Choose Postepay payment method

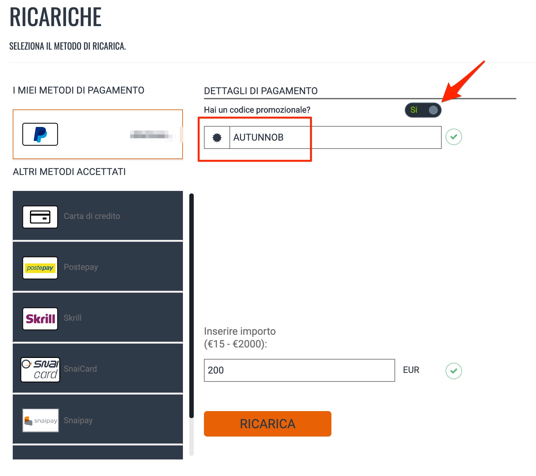[98, 267]
